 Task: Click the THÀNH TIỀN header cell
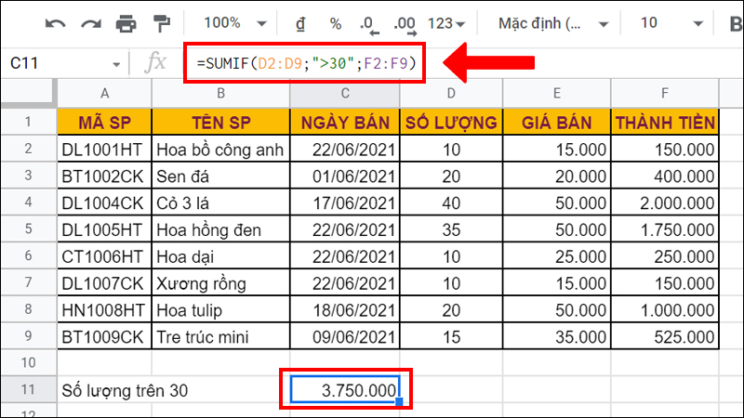(x=665, y=123)
